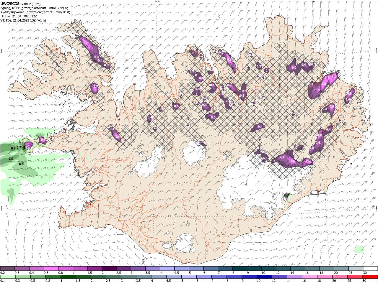Pick the snow legend swatch between 4 and 4.5
Screen dimensions: 378x283
coord(167,269)
